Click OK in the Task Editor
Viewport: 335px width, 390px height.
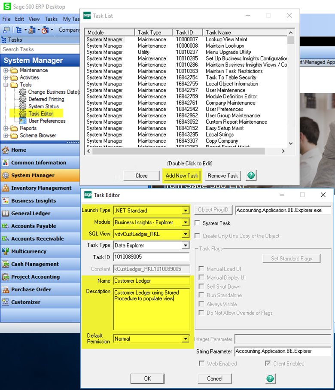click(x=147, y=378)
